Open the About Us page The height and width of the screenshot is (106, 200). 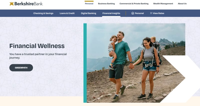(x=182, y=3)
